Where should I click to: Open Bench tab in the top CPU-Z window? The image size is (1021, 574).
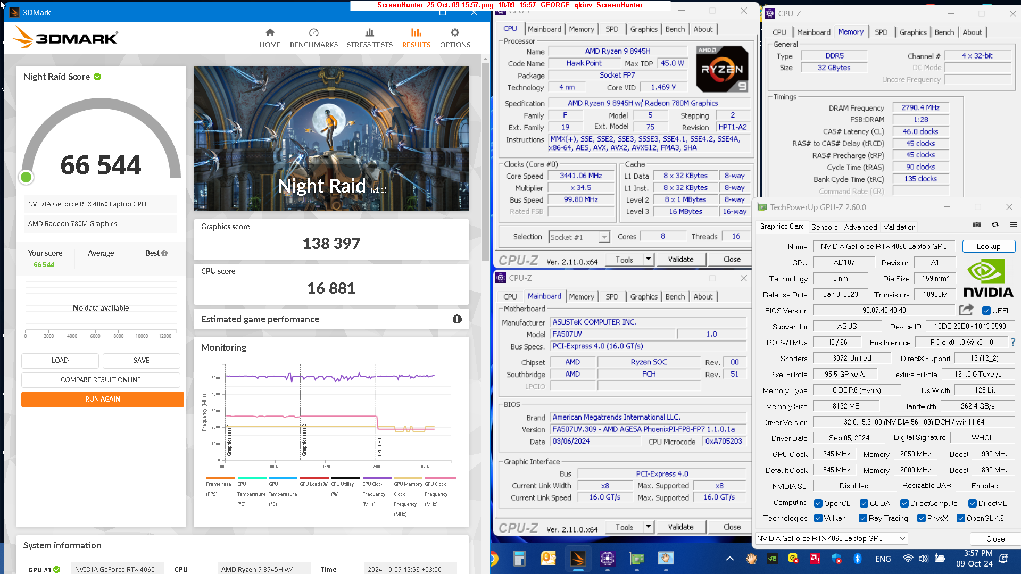pos(675,29)
